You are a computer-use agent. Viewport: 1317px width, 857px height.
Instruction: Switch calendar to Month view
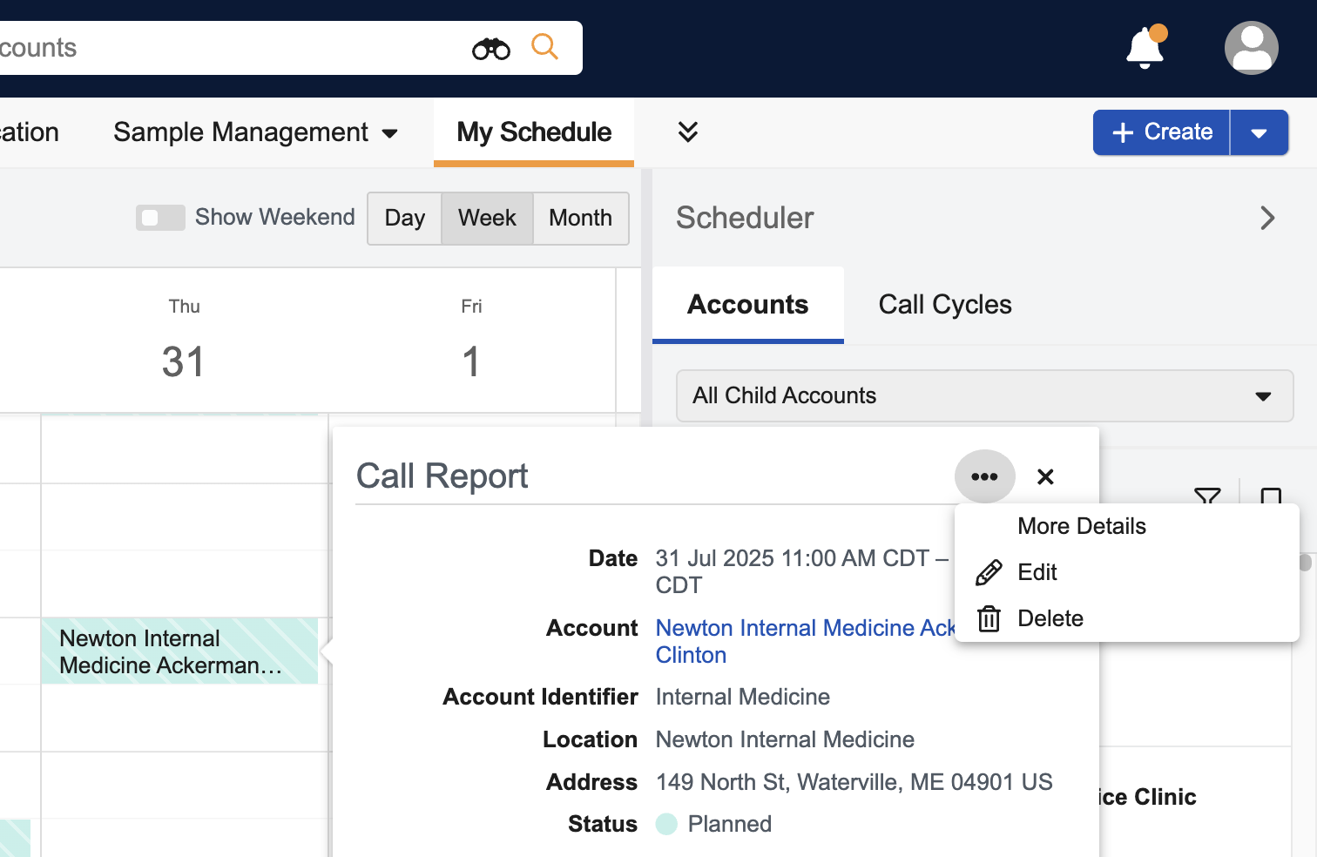[580, 219]
